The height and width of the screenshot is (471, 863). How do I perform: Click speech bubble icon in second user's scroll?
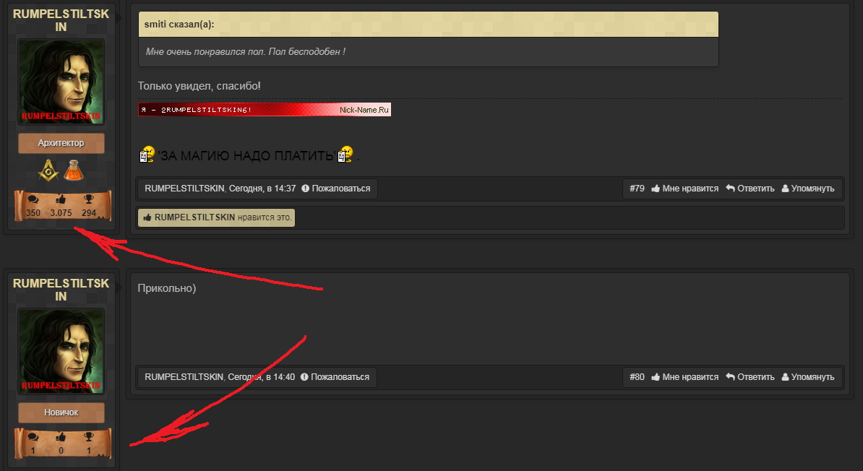[x=33, y=437]
